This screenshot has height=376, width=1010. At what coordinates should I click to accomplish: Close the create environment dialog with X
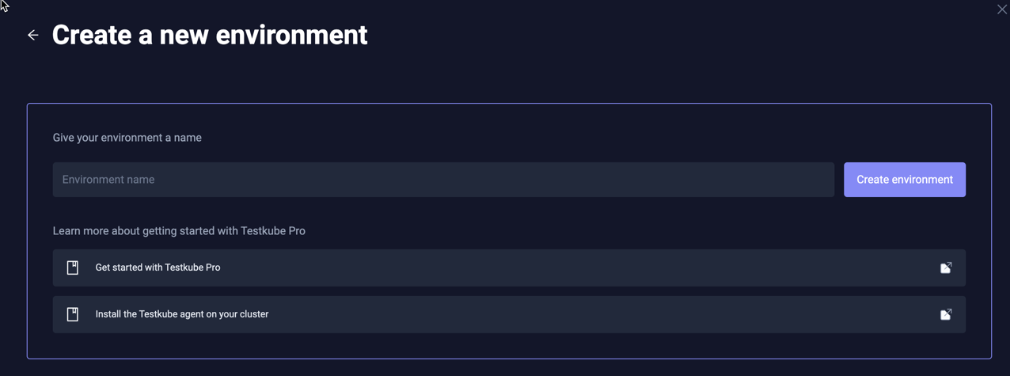[1001, 9]
